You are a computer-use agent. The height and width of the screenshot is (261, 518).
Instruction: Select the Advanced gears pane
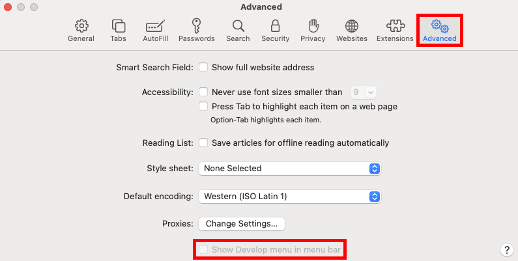point(439,31)
